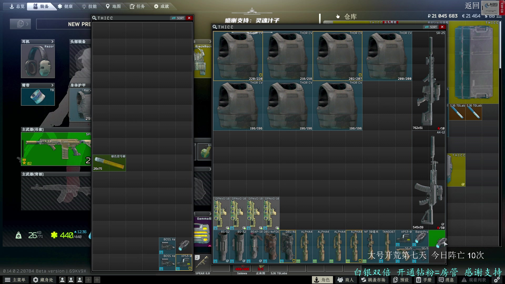Click the NF 30毫米 scope mount item
Viewport: 505px width, 284px height.
pos(371,246)
